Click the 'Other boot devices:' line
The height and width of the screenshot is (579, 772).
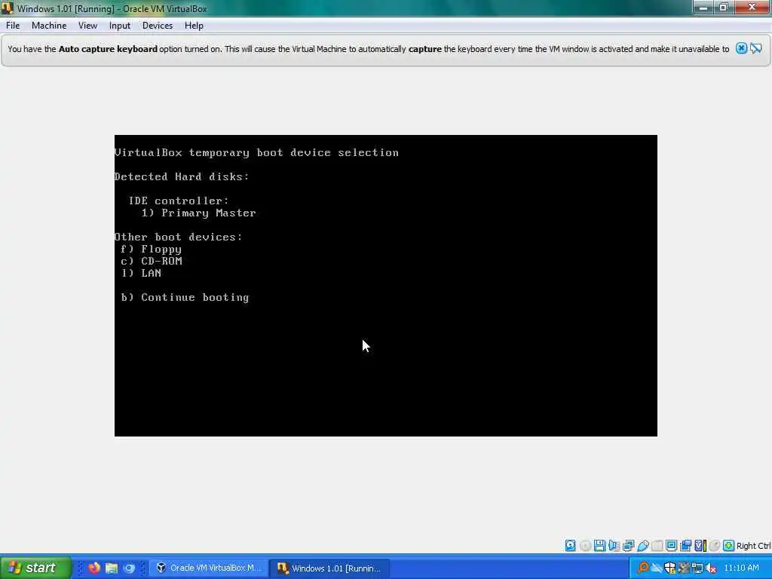click(178, 237)
